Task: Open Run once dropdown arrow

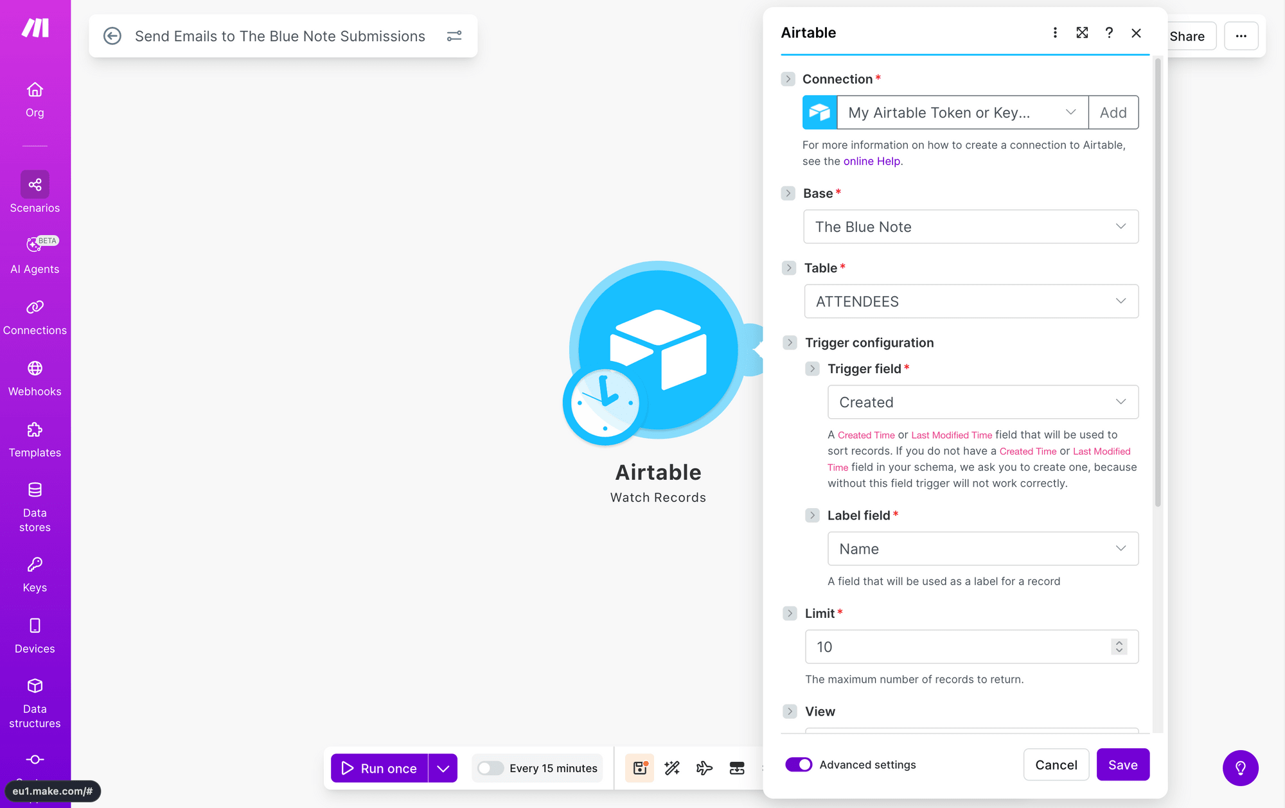Action: [443, 768]
